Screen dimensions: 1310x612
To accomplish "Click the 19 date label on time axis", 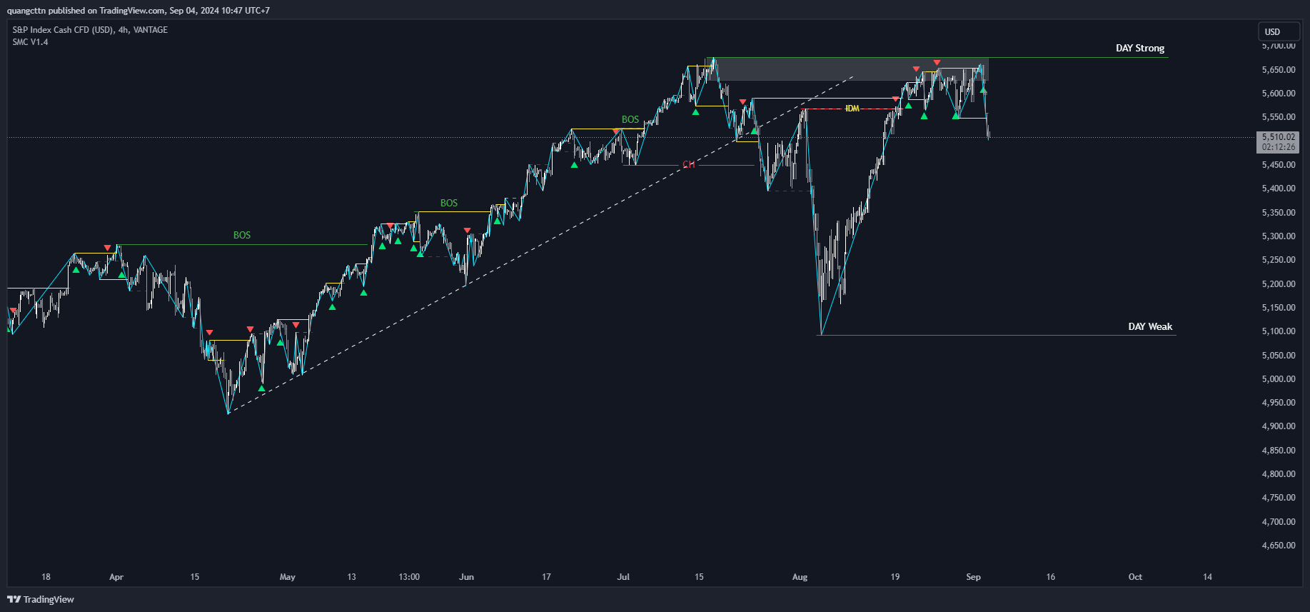I will click(895, 577).
